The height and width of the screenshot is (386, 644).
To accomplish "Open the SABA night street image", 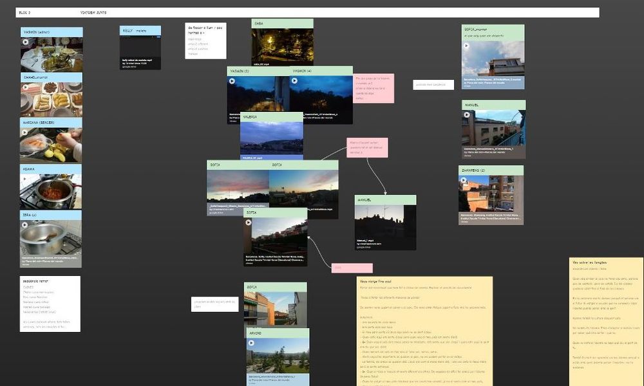I will click(x=283, y=45).
